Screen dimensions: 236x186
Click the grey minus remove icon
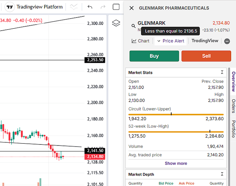(227, 41)
